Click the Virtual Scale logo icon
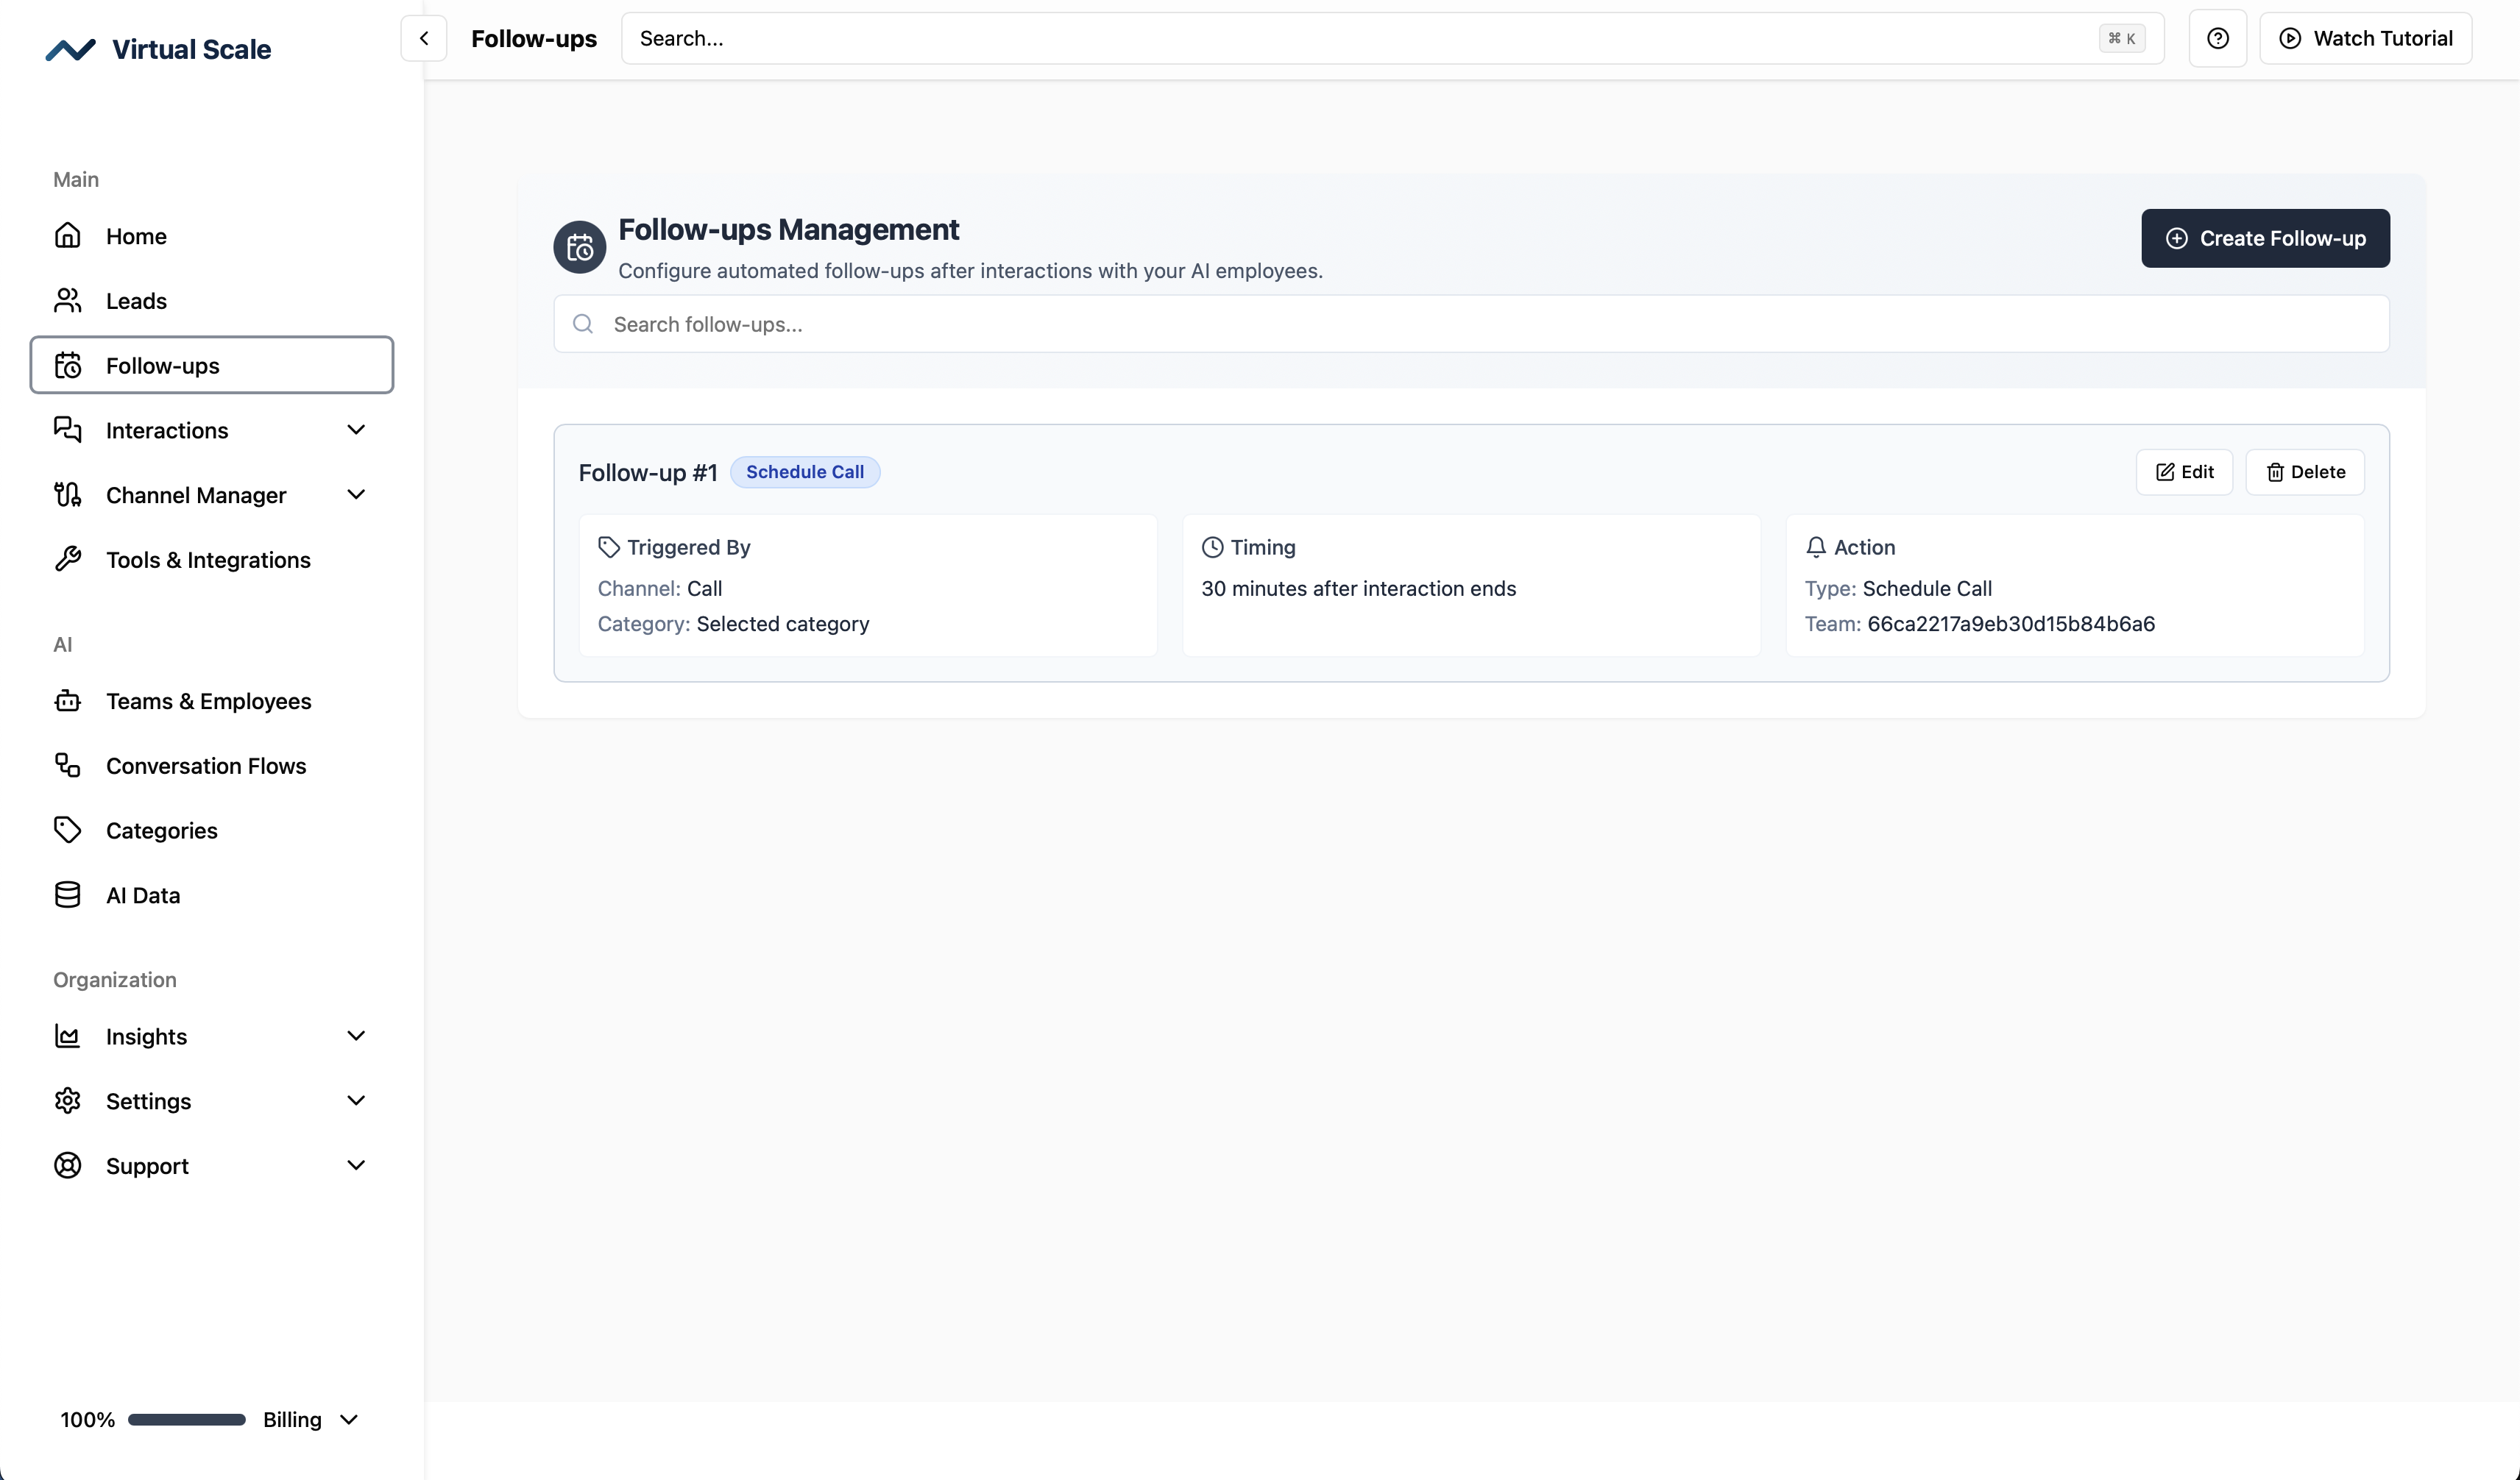Viewport: 2520px width, 1480px height. coord(70,50)
